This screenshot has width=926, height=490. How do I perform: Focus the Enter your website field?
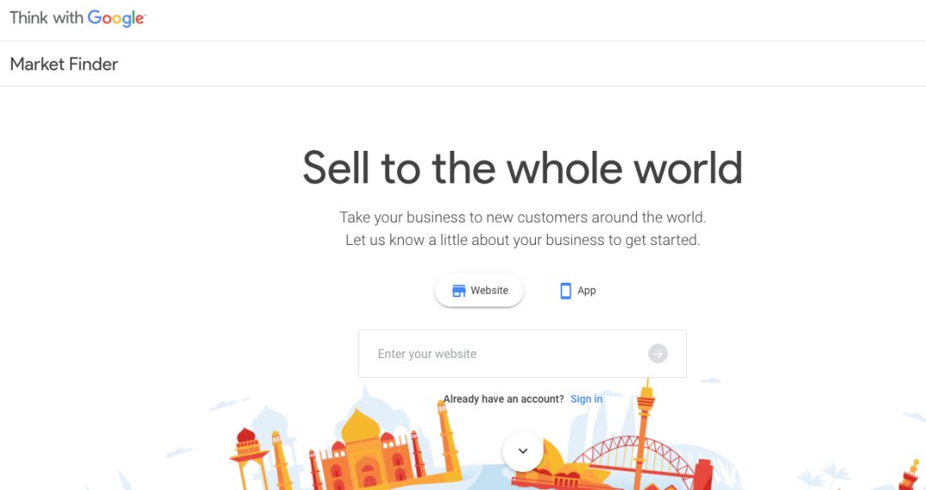(506, 354)
